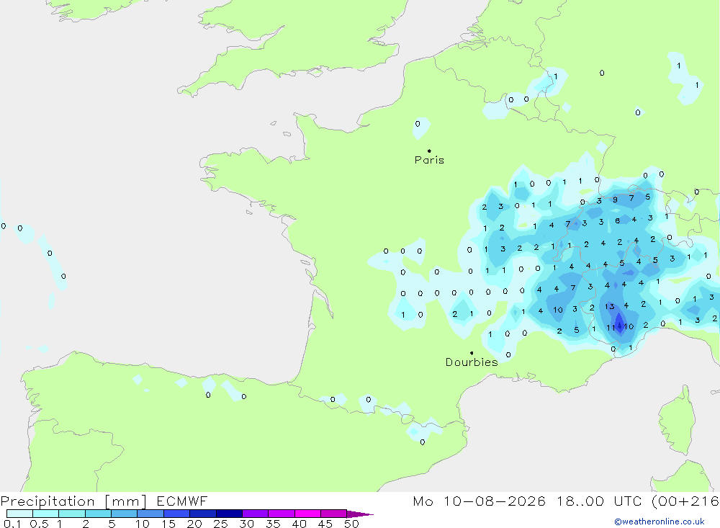
Task: Click the 45–50 mm legend swatch
Action: click(334, 514)
